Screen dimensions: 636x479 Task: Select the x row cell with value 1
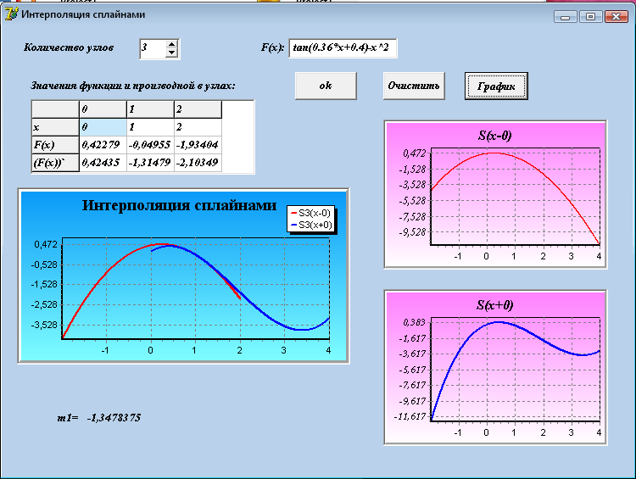coord(150,127)
